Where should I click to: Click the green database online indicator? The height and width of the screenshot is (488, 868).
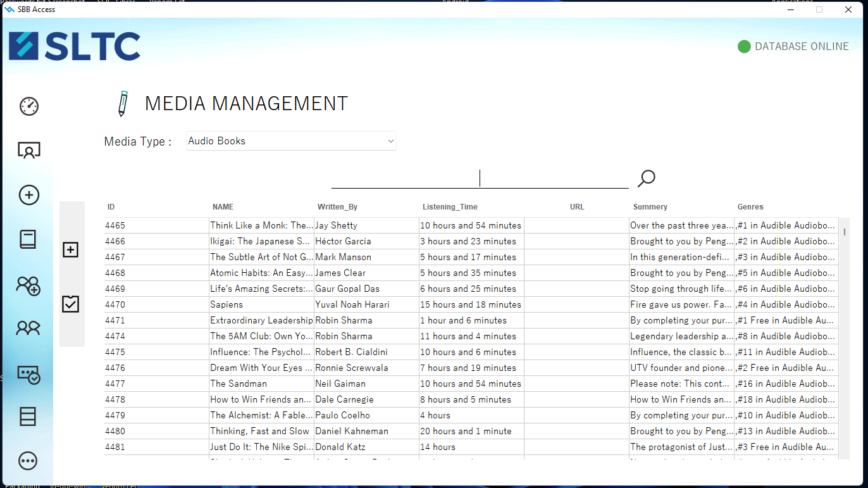coord(744,47)
